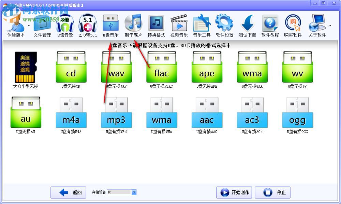Click the 开始制作 start button
The height and width of the screenshot is (204, 341).
[234, 192]
